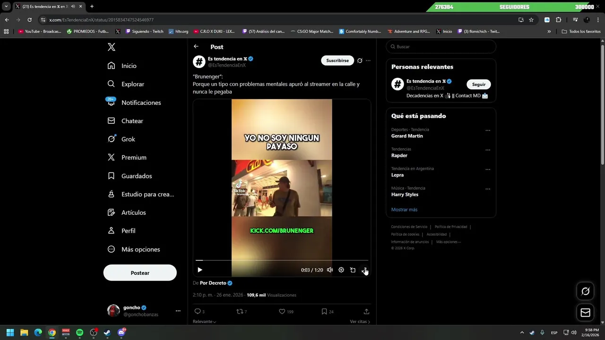Click the video progress bar
Viewport: 605px width, 340px height.
(282, 260)
